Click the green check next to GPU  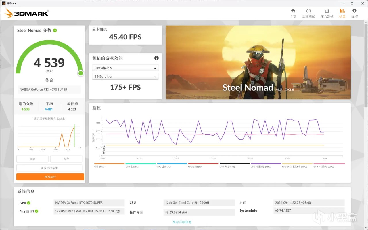tap(29, 203)
